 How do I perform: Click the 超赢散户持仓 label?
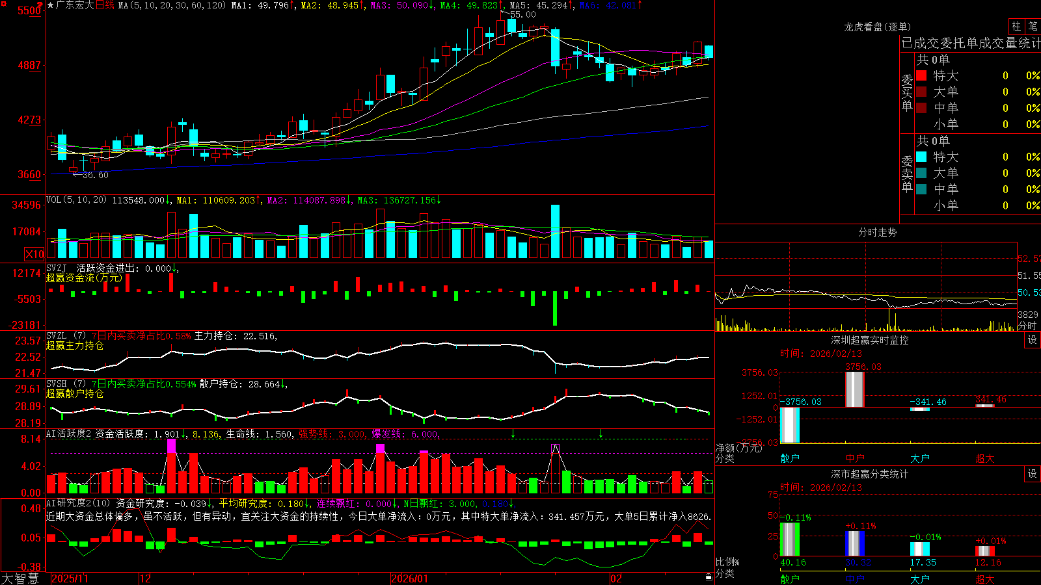(x=75, y=393)
